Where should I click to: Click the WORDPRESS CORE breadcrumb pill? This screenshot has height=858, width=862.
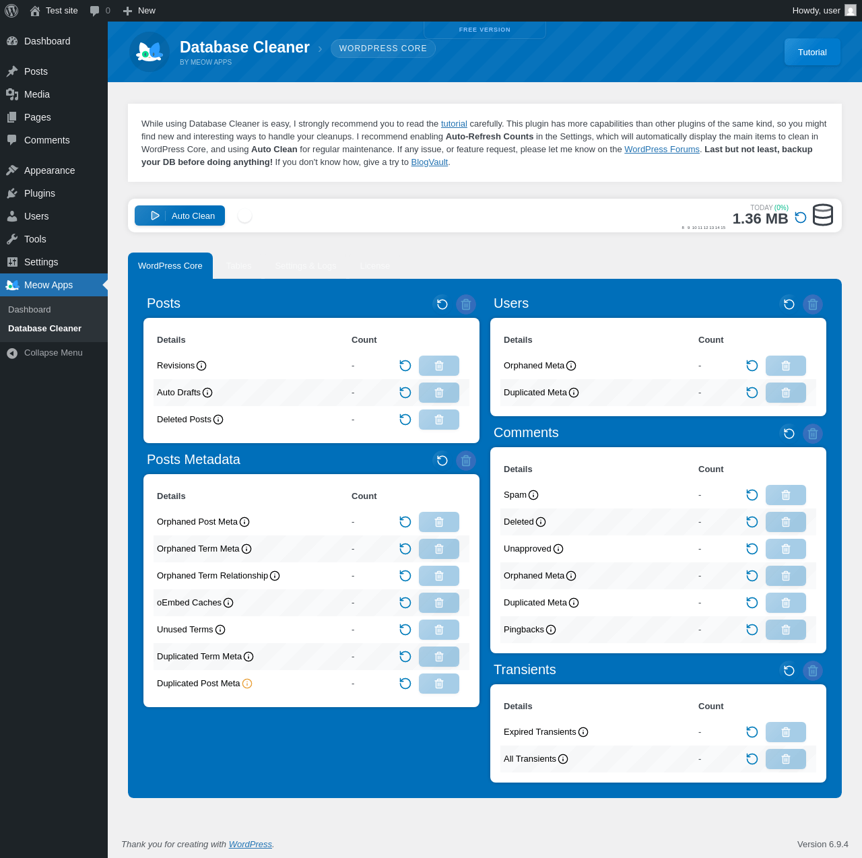(383, 48)
